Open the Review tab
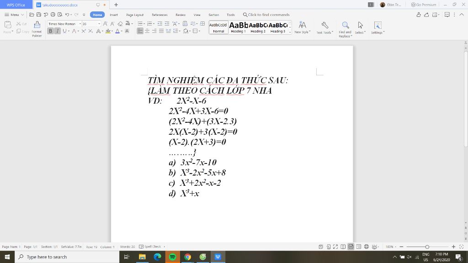 coord(181,15)
